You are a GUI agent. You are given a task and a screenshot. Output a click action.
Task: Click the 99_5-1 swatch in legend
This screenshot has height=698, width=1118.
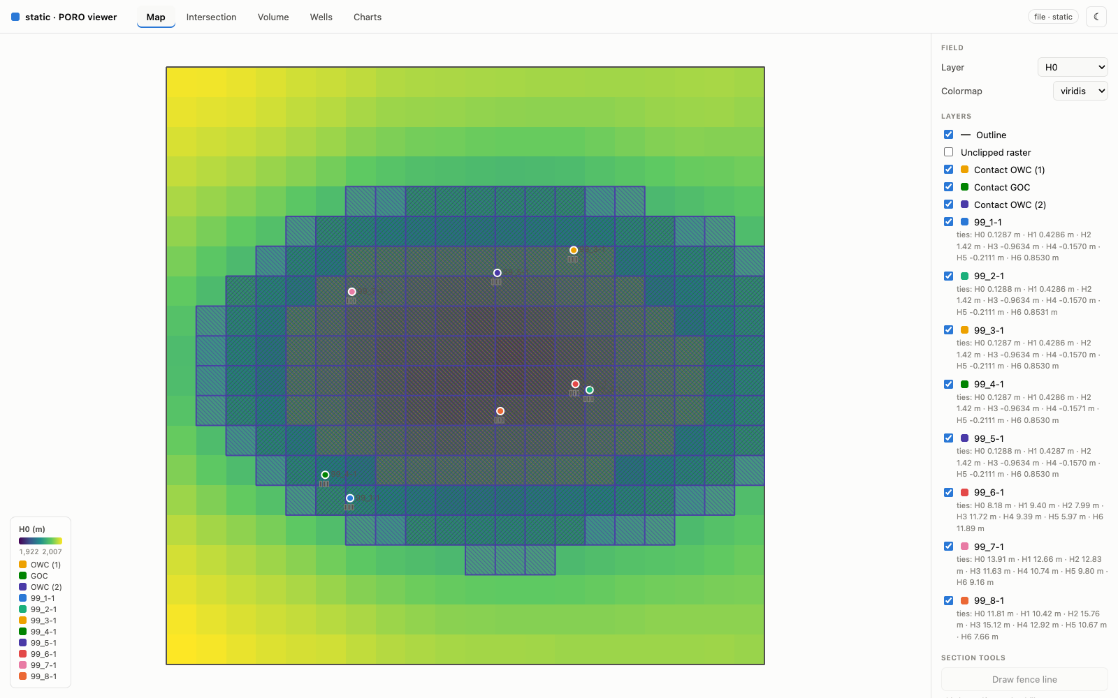click(23, 643)
